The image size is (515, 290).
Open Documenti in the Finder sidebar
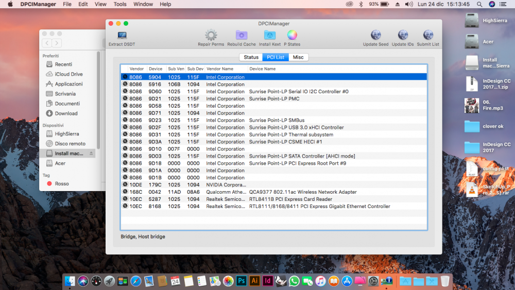click(68, 104)
